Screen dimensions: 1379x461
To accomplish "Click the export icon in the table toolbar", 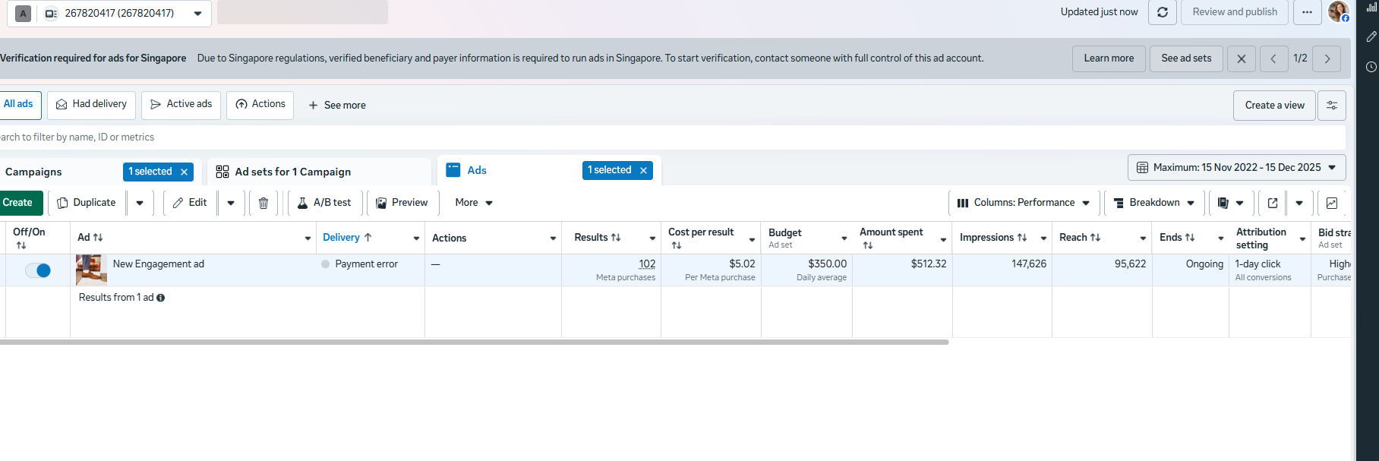I will point(1273,203).
